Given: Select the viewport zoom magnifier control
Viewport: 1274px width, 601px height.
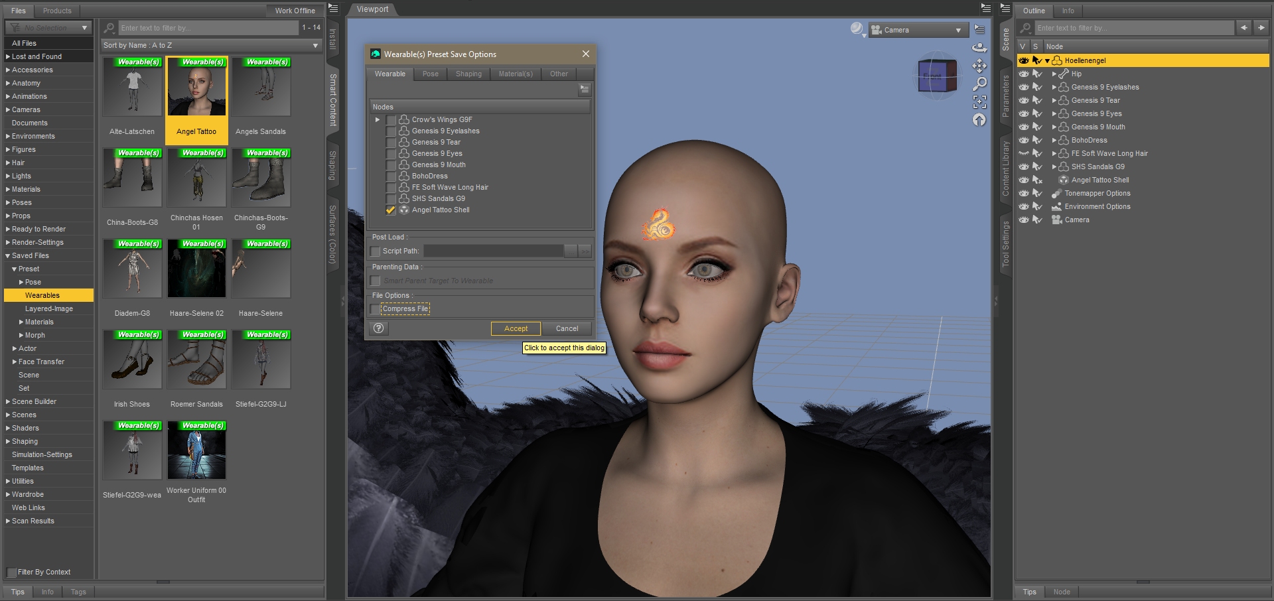Looking at the screenshot, I should pyautogui.click(x=979, y=84).
